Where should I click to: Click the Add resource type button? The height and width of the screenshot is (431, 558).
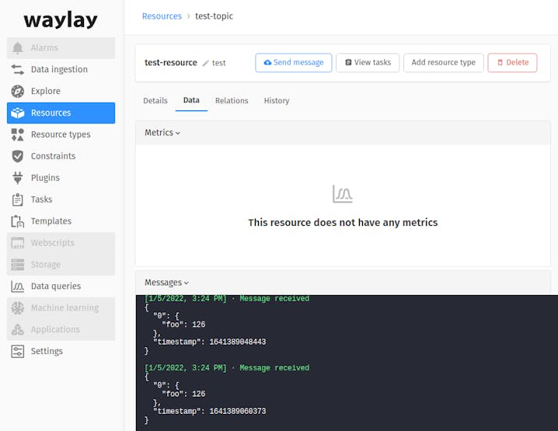(x=443, y=63)
